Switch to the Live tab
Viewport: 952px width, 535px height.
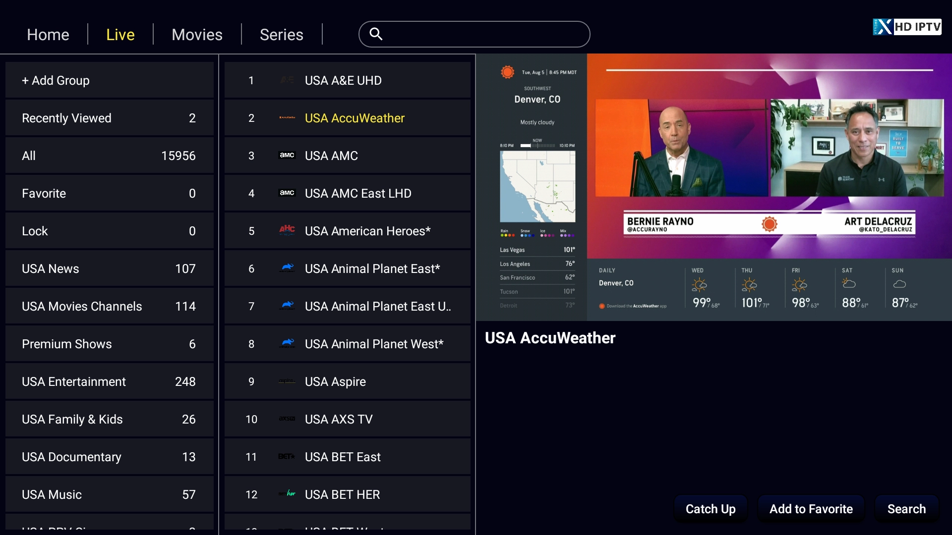tap(120, 35)
